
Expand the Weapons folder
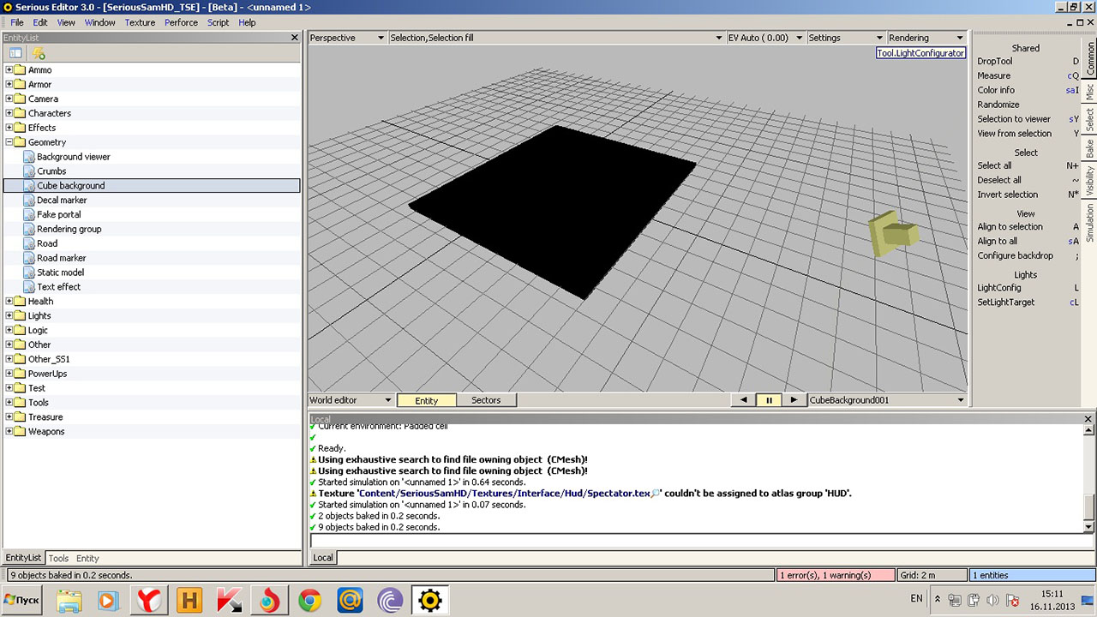click(x=9, y=431)
